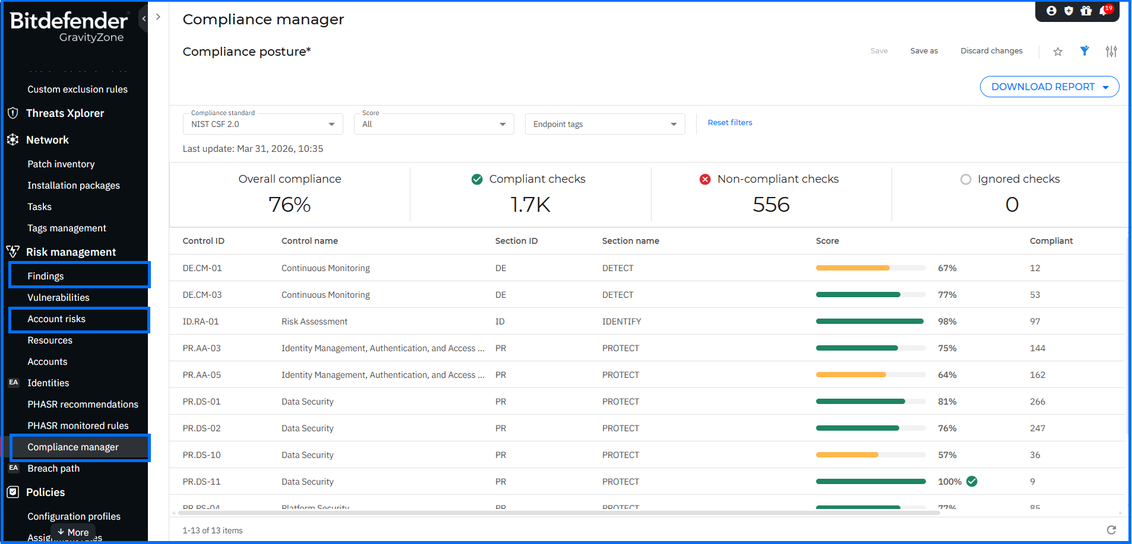Open the Endpoint tags dropdown
The height and width of the screenshot is (544, 1132).
click(605, 124)
